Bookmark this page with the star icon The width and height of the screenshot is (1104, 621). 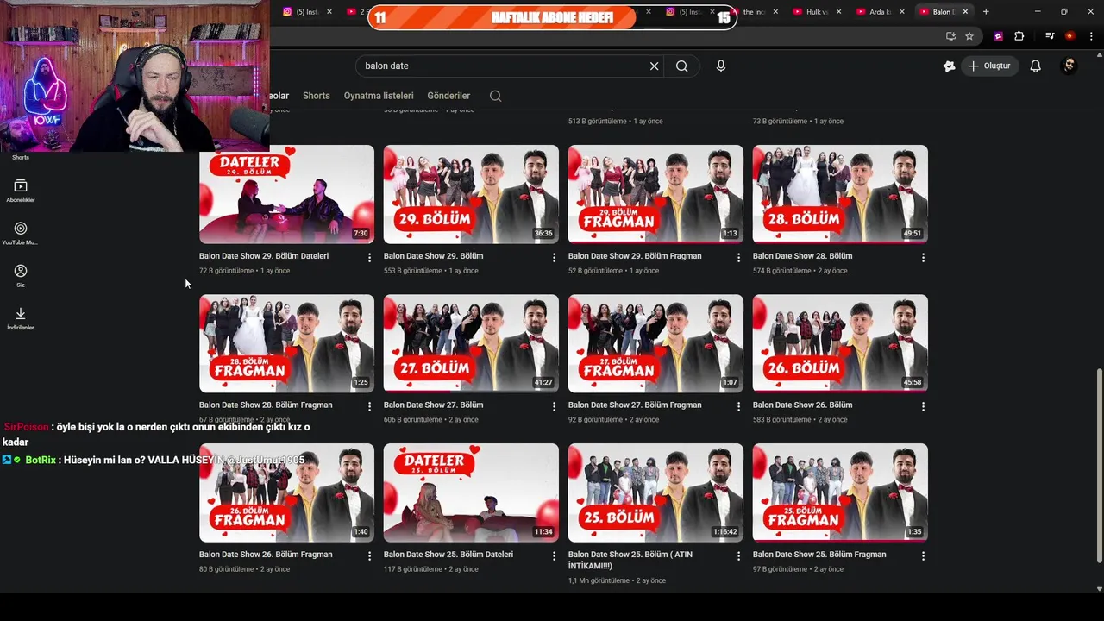(969, 36)
